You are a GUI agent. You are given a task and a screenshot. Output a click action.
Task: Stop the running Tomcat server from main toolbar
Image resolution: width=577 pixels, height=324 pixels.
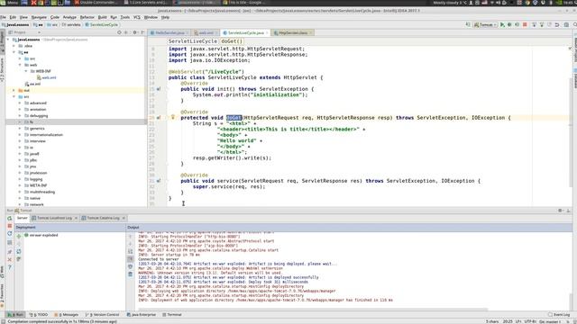[x=525, y=24]
